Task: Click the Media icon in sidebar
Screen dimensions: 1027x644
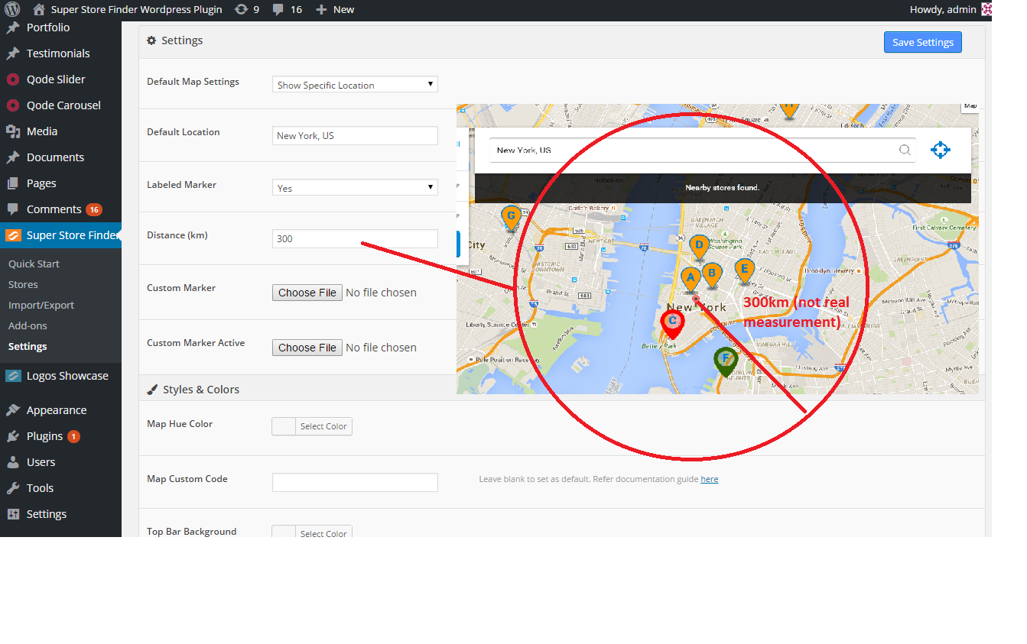Action: [13, 131]
